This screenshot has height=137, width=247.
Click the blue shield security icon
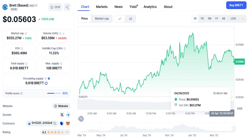(61, 124)
